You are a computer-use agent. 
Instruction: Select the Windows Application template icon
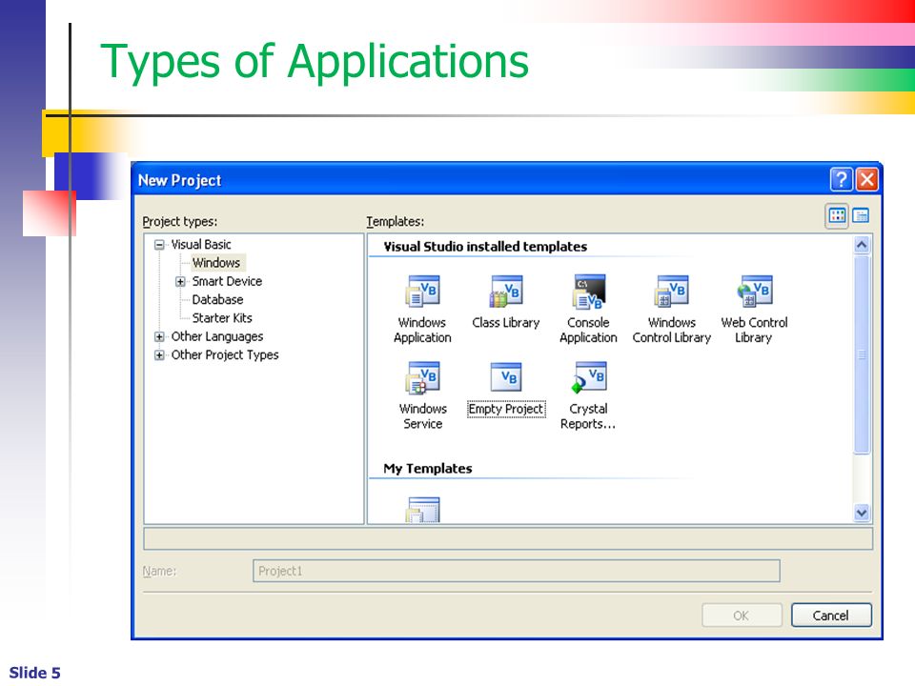click(x=422, y=292)
